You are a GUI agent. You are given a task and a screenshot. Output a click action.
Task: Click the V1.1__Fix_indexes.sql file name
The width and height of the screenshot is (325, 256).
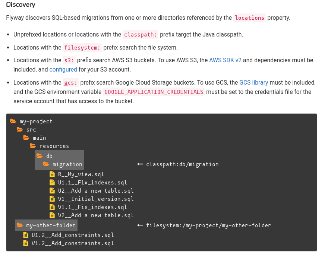pyautogui.click(x=92, y=207)
